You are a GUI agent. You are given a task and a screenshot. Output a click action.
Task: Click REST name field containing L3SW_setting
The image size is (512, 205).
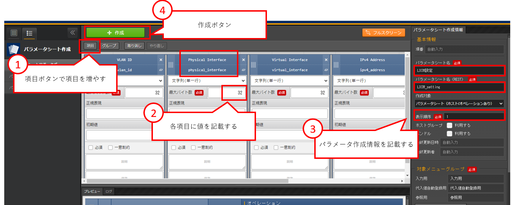(x=459, y=87)
